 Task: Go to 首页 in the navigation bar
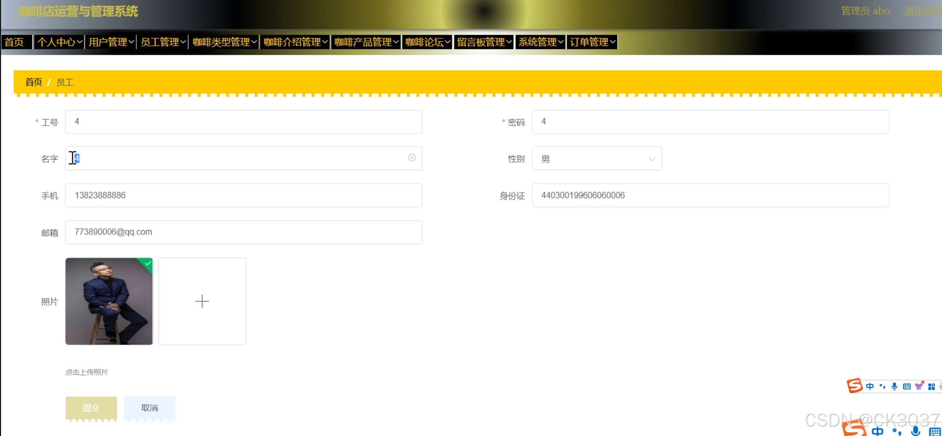[16, 42]
